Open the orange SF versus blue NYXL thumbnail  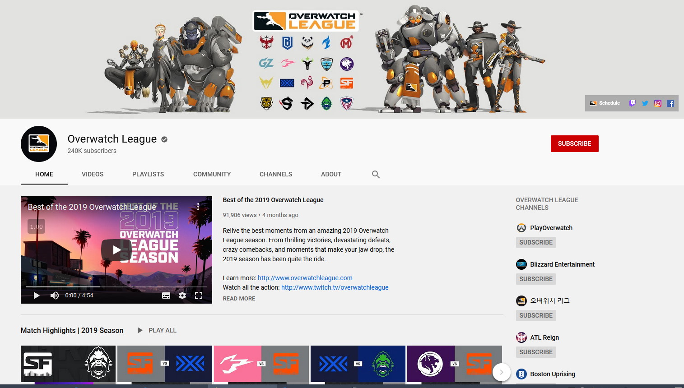165,364
